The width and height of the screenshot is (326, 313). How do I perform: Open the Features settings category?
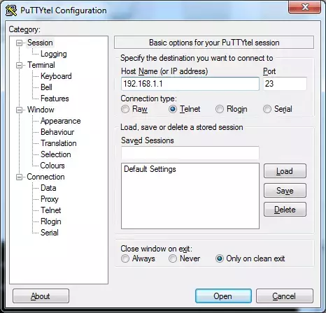click(x=55, y=99)
